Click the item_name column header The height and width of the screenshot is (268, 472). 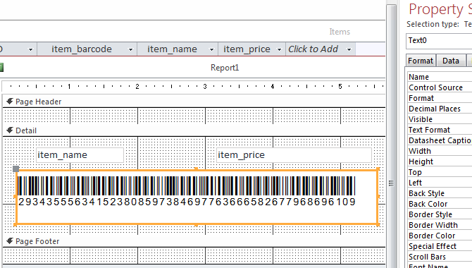[178, 49]
